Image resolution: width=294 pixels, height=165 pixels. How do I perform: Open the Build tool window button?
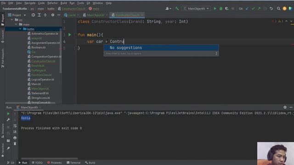[90, 163]
